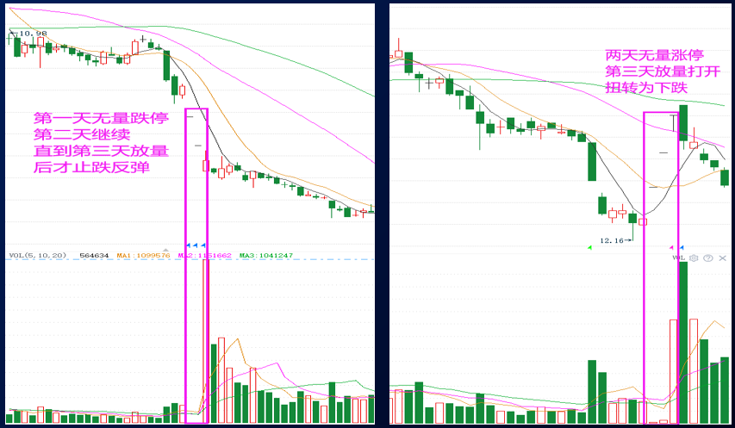Image resolution: width=735 pixels, height=428 pixels.
Task: Click gray triangle above left volume panel
Action: click(x=165, y=250)
